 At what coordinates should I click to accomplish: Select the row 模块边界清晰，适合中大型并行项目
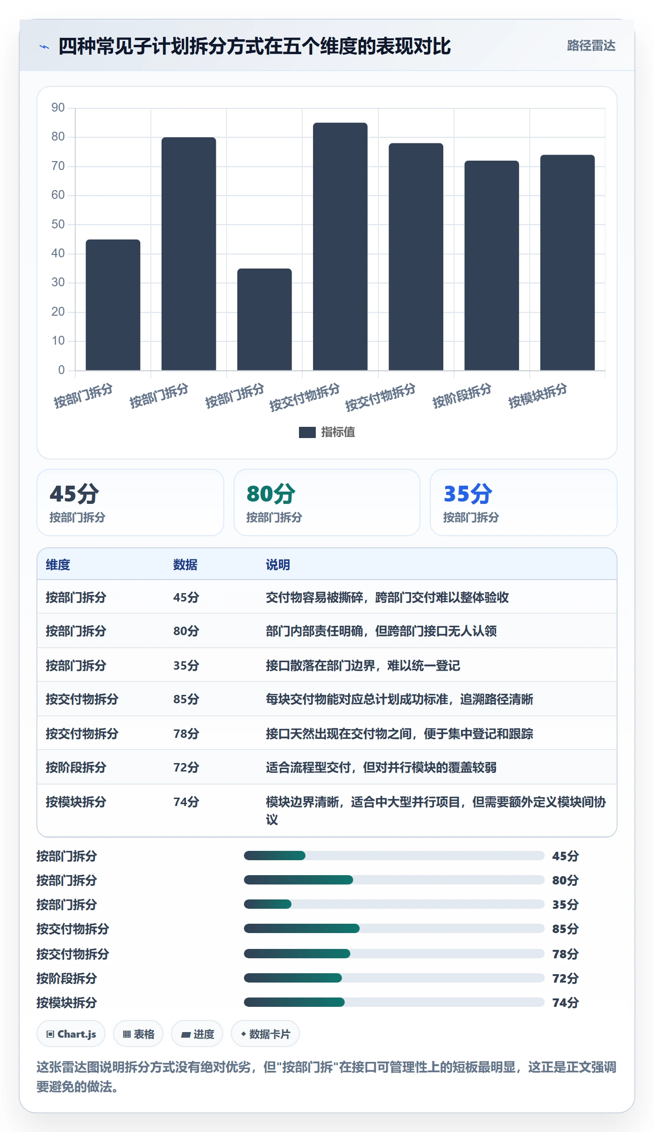coord(327,810)
